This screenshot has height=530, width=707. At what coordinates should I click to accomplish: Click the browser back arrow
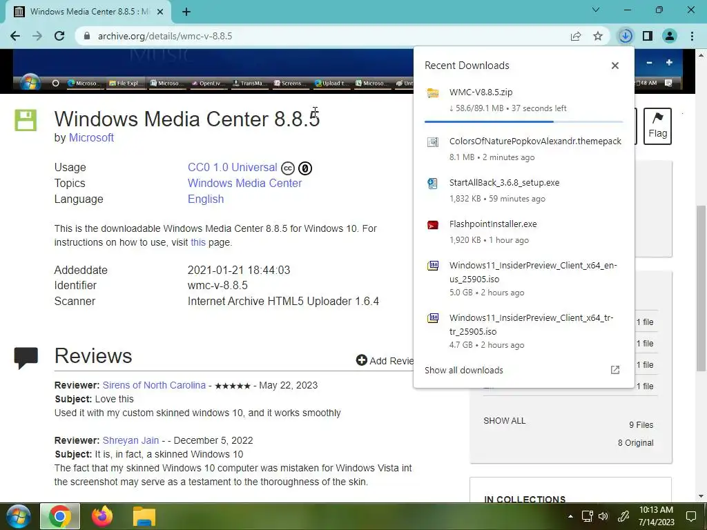click(15, 36)
